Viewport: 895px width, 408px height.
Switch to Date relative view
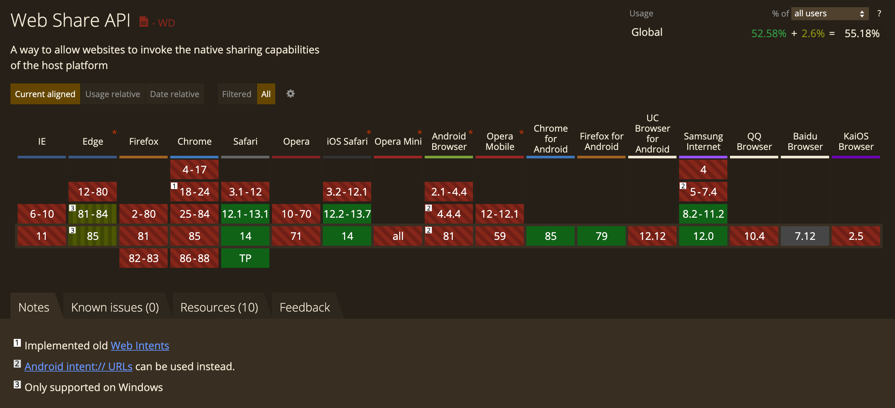tap(174, 94)
